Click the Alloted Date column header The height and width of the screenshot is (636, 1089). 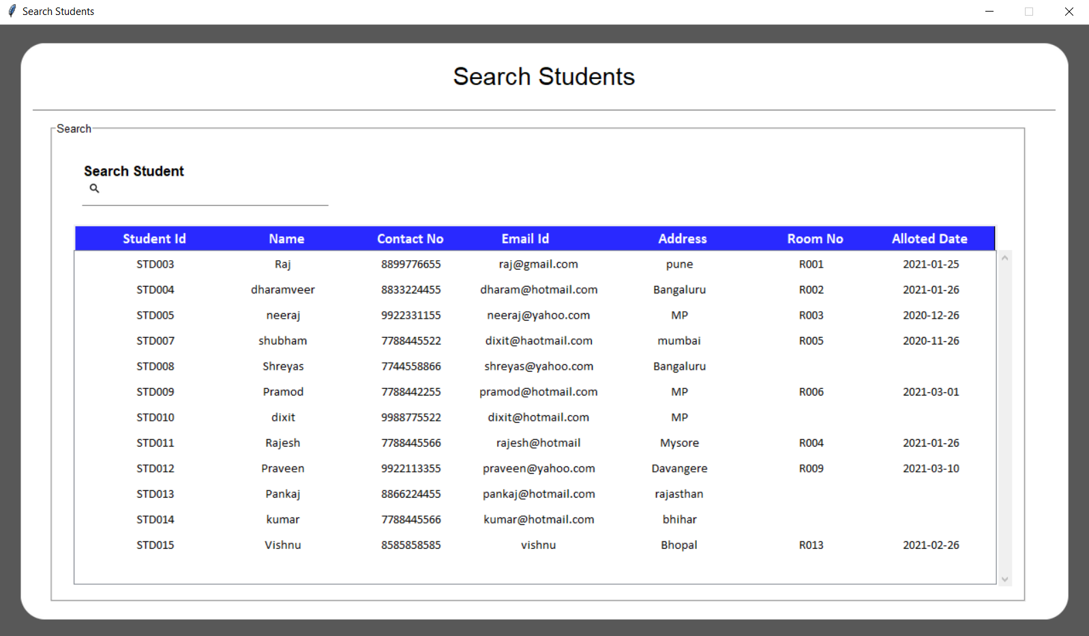point(929,239)
